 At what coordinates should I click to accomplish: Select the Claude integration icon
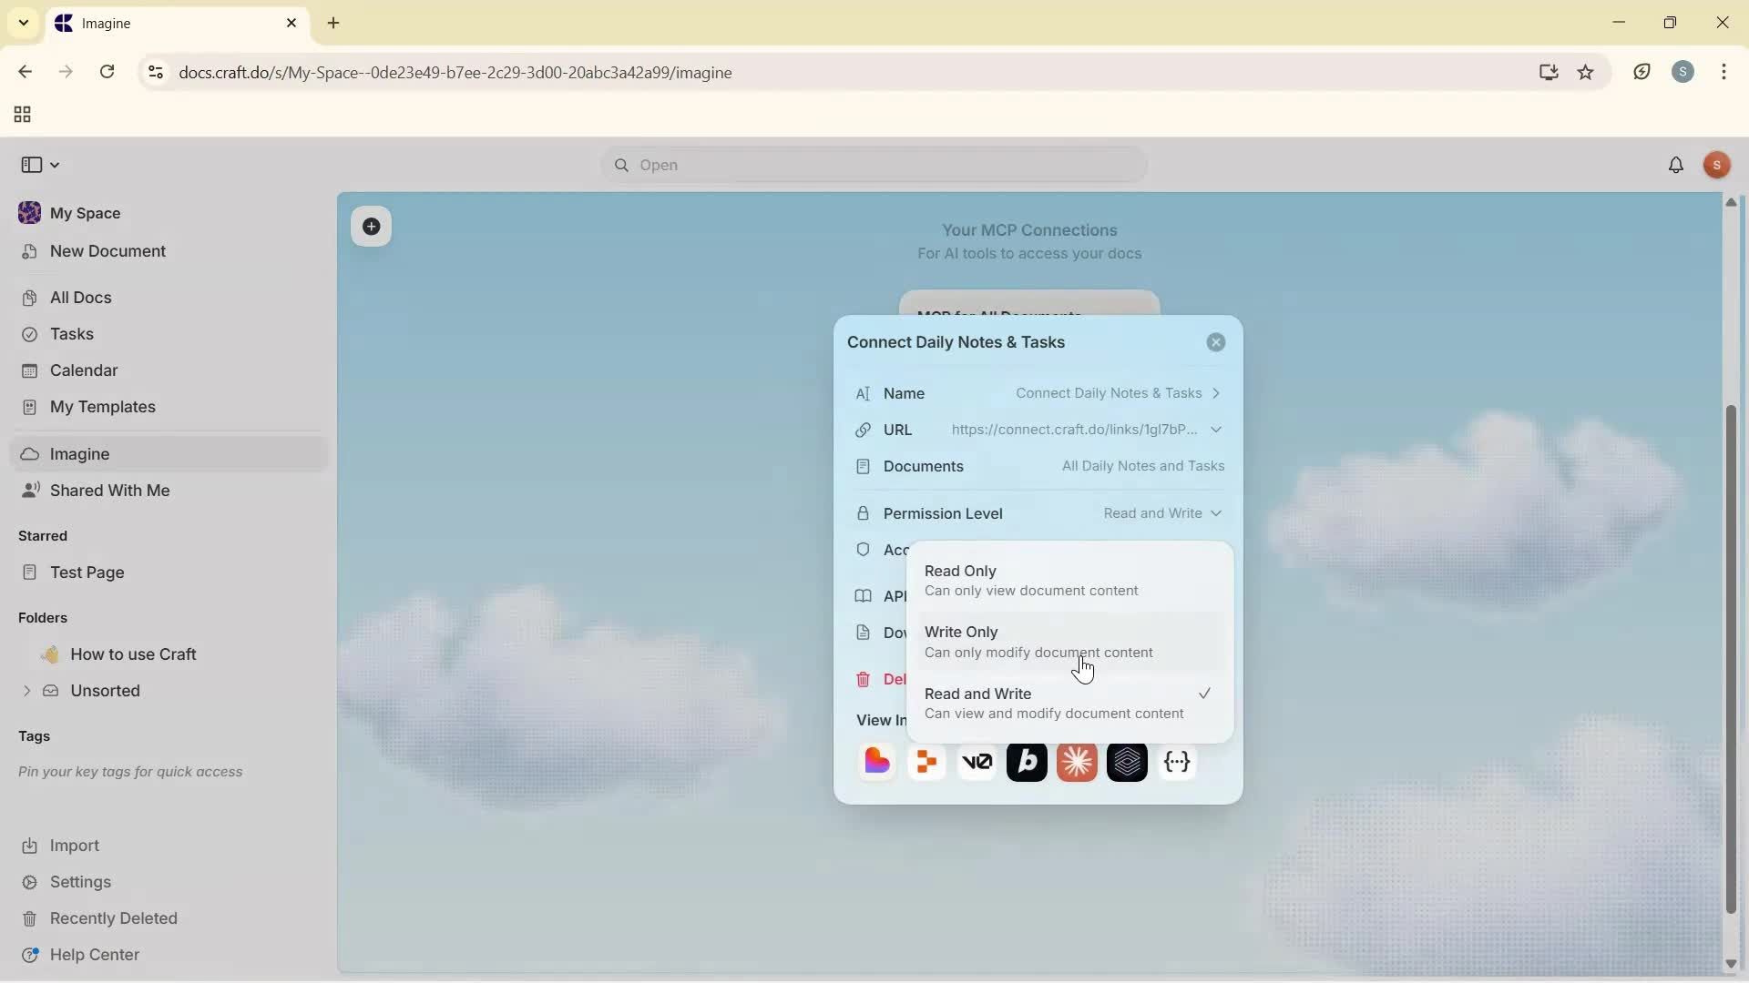pos(1077,763)
